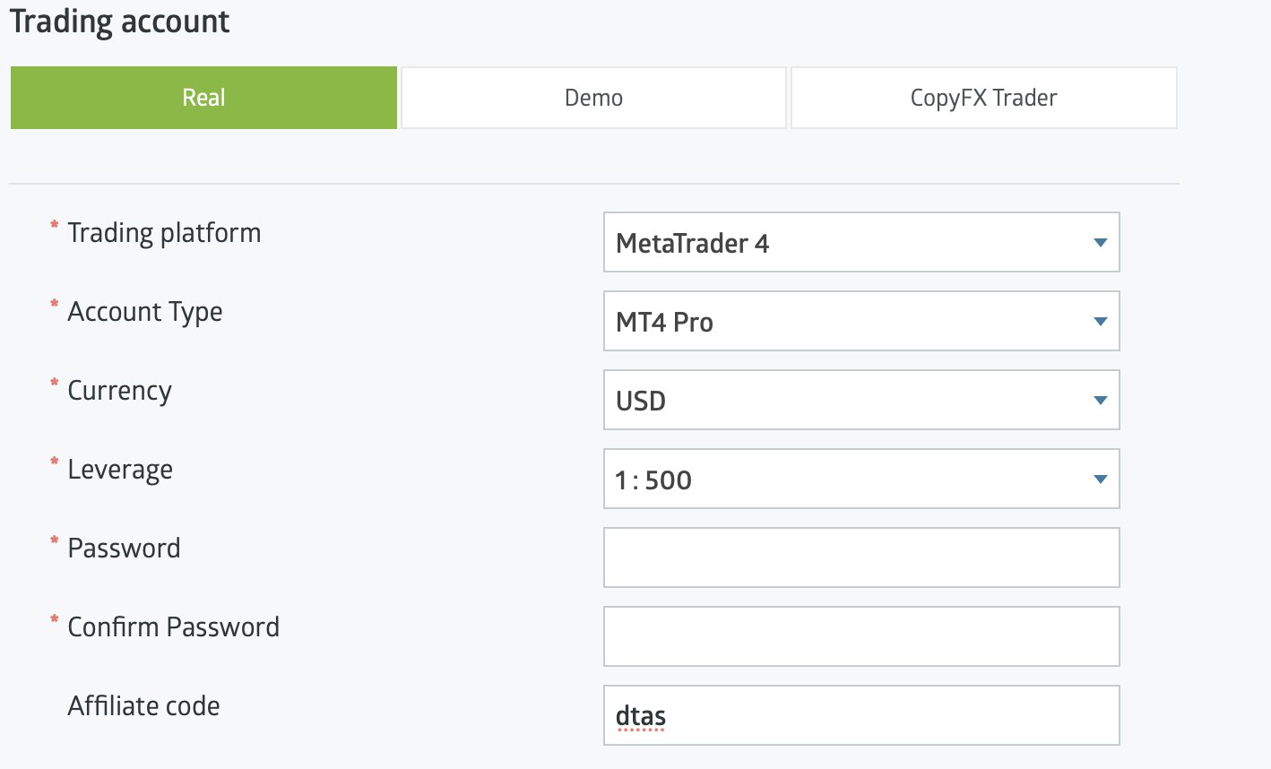The width and height of the screenshot is (1271, 769).
Task: Click the Currency dropdown arrow
Action: 1101,401
